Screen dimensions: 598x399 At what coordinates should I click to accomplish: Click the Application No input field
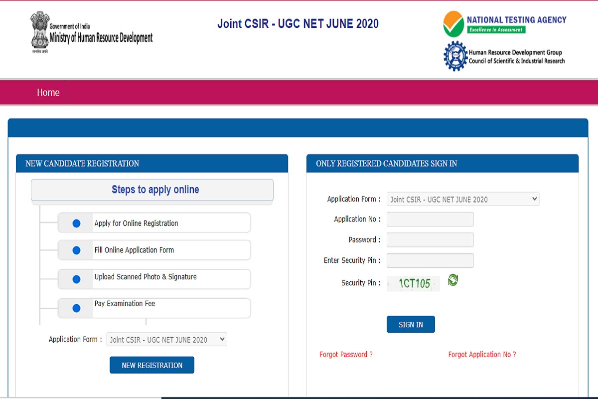[x=430, y=219]
